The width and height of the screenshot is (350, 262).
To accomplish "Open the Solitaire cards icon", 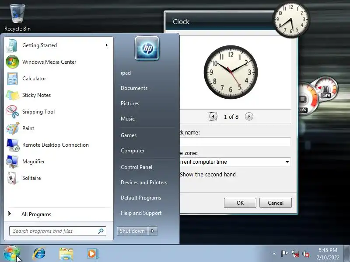I will (12, 178).
